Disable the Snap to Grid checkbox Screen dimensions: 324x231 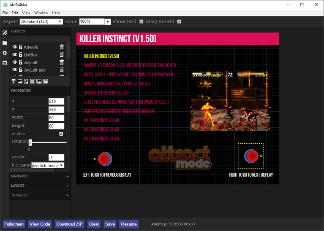tap(179, 21)
